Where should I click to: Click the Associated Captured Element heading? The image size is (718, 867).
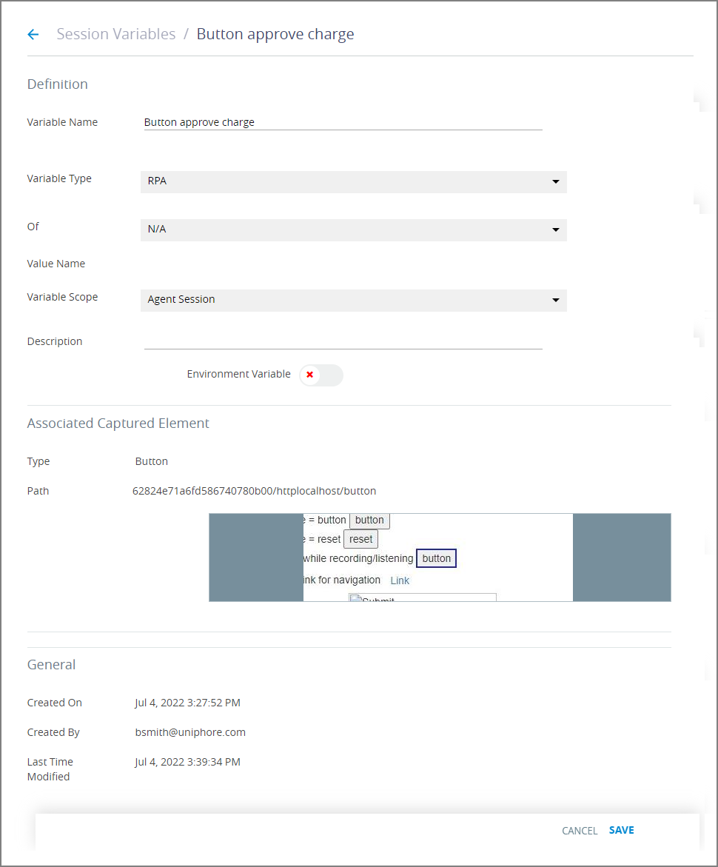click(118, 424)
